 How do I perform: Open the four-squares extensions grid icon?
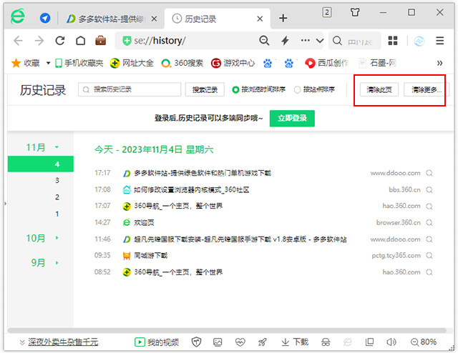[393, 41]
